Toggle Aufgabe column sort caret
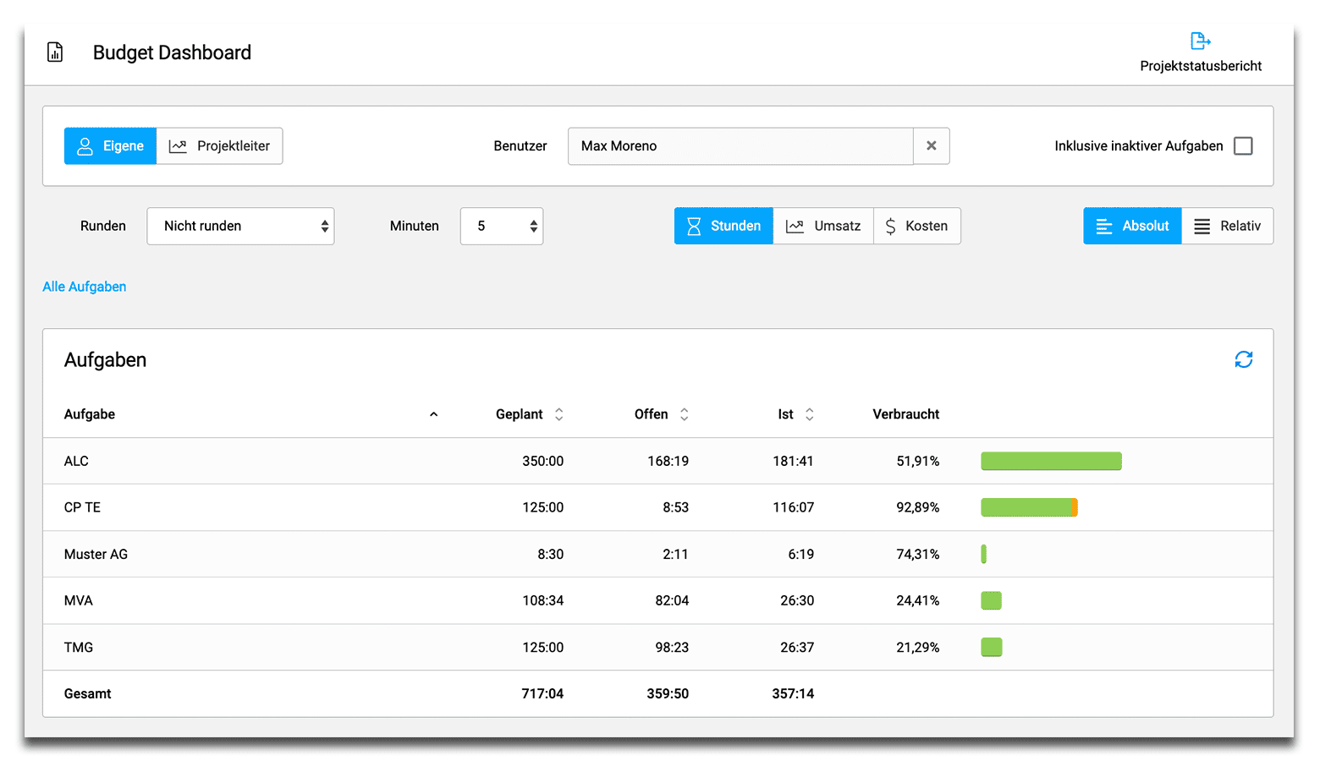 pos(433,414)
